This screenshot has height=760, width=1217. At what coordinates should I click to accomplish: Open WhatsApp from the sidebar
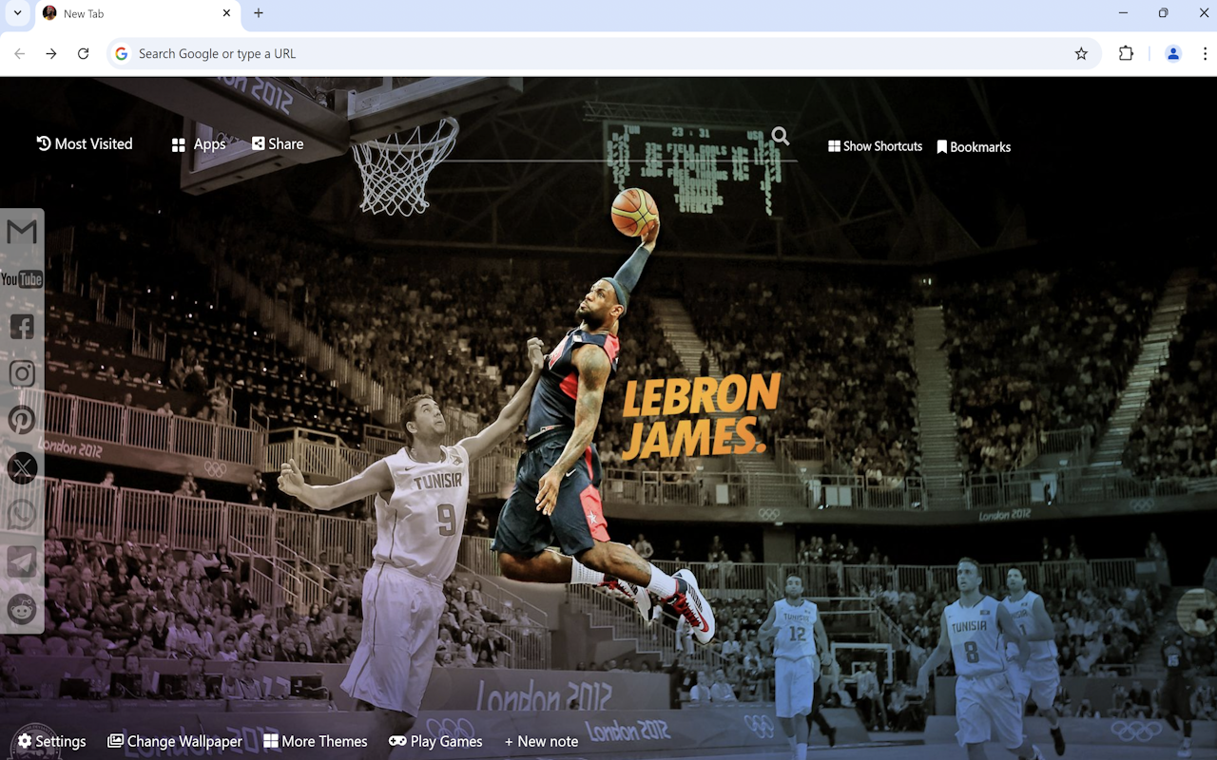coord(21,514)
